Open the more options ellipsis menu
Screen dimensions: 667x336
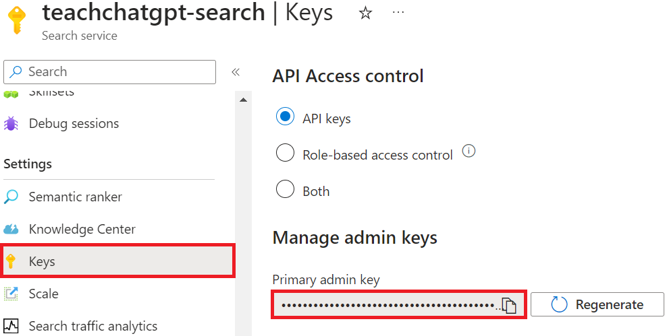coord(398,13)
